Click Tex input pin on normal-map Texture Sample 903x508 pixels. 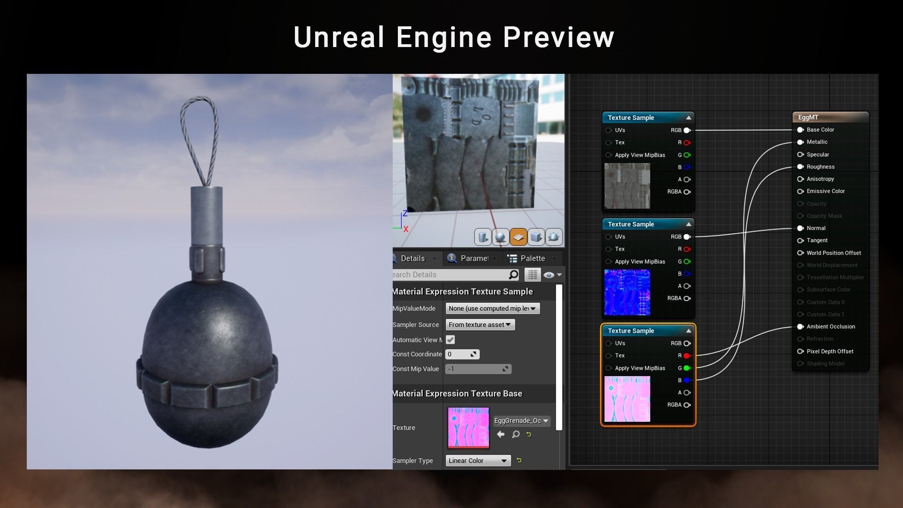609,249
